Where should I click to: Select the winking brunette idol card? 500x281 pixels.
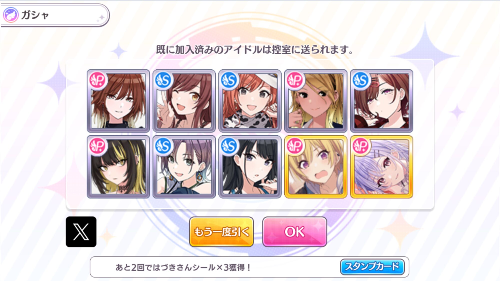[184, 101]
